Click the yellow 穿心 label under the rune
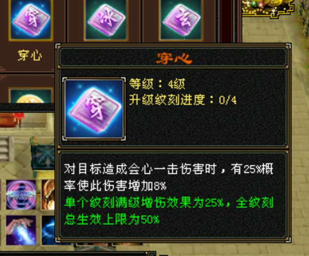309x256 pixels. pyautogui.click(x=30, y=55)
